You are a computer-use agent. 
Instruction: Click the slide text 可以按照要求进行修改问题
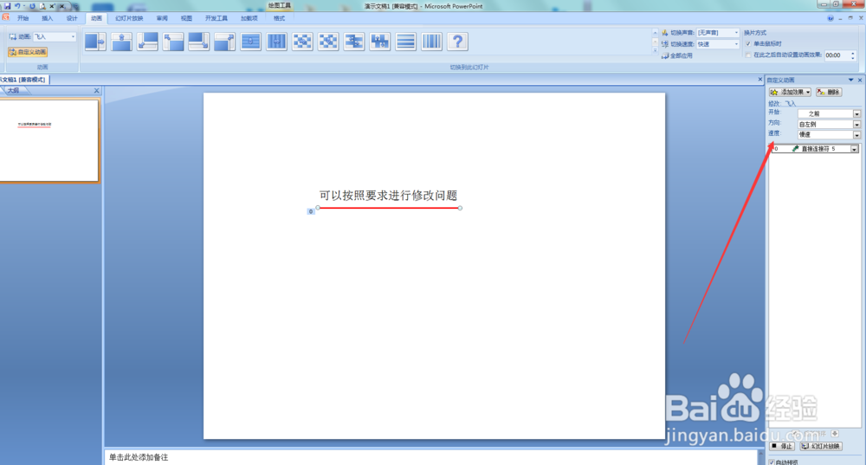pyautogui.click(x=388, y=196)
